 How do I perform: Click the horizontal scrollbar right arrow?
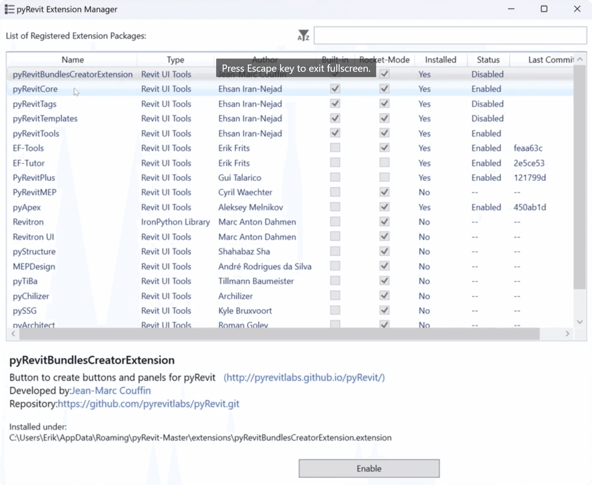(x=567, y=334)
